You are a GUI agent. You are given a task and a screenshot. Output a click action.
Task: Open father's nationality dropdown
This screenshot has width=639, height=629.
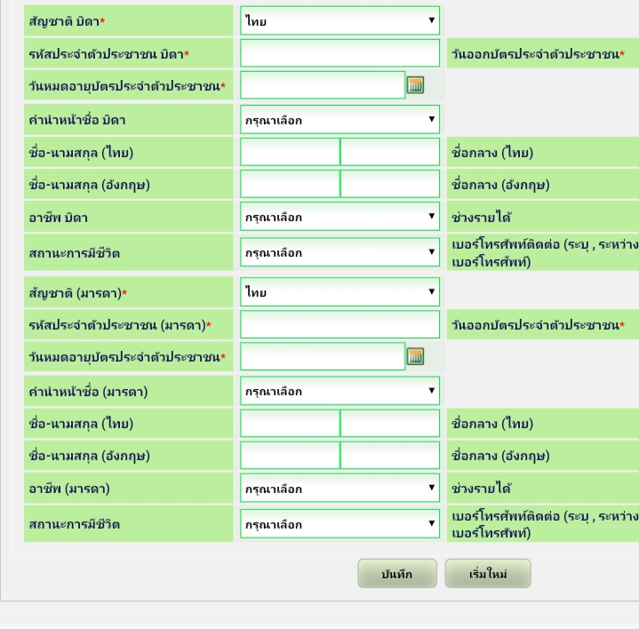[x=339, y=20]
